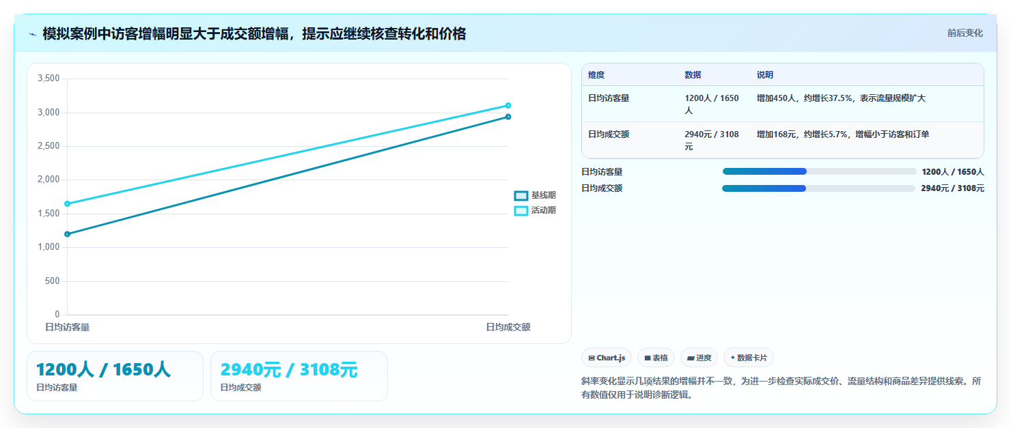Click the 日均访客量 progress bar
Screen dimensions: 1011x428
tap(819, 171)
